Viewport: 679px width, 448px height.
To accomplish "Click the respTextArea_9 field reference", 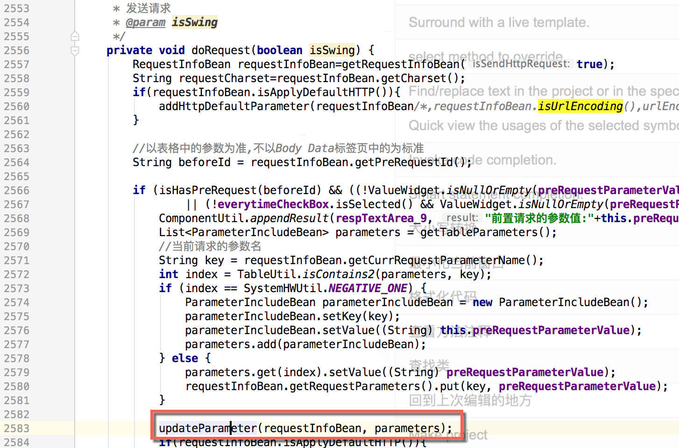I will tap(381, 218).
